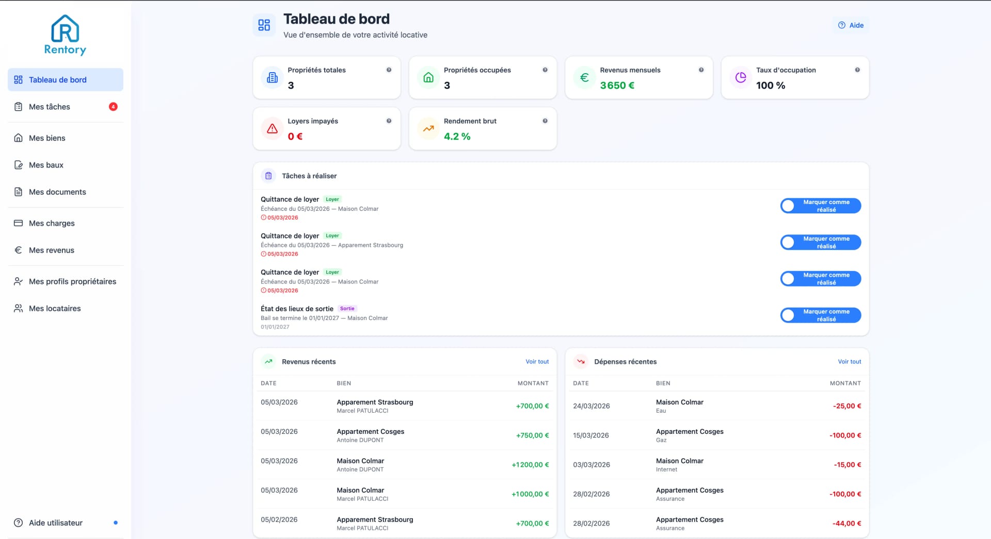The width and height of the screenshot is (991, 539).
Task: Click the red trend icon next to Dépenses récentes
Action: 581,361
